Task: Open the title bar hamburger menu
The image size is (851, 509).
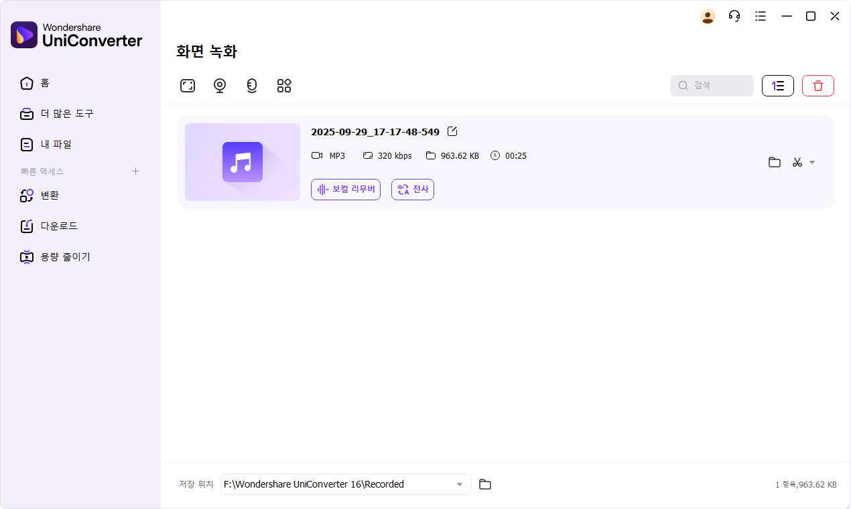Action: 761,16
